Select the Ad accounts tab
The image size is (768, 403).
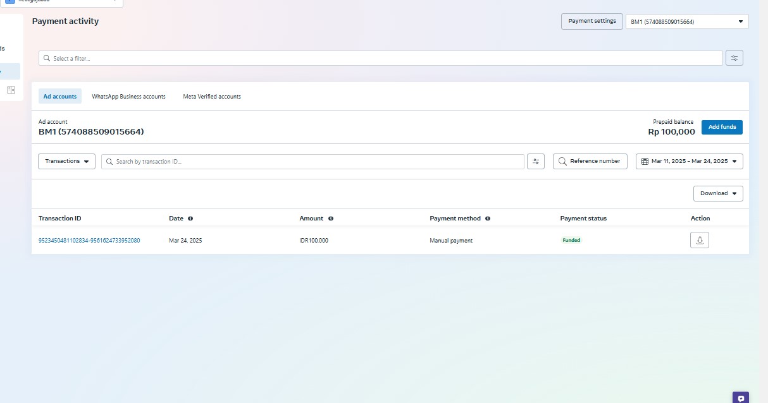point(60,97)
